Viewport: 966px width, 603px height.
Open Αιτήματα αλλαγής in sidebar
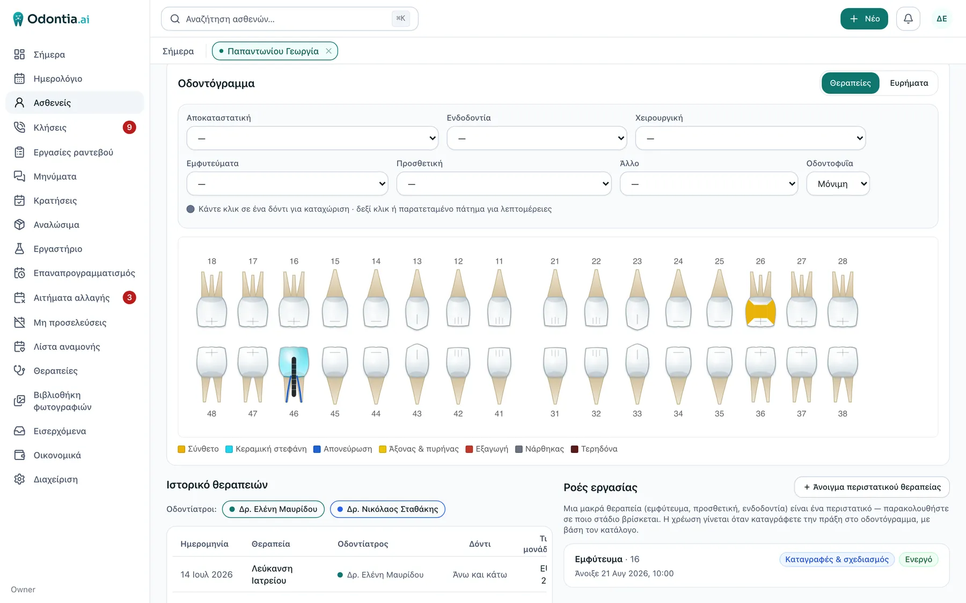[x=75, y=297]
